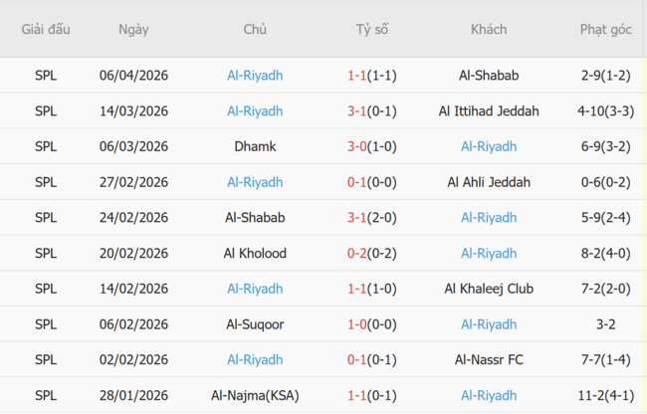Click the Giải đấu column header

46,30
